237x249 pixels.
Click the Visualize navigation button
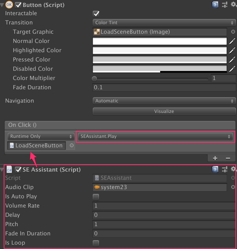coord(164,111)
